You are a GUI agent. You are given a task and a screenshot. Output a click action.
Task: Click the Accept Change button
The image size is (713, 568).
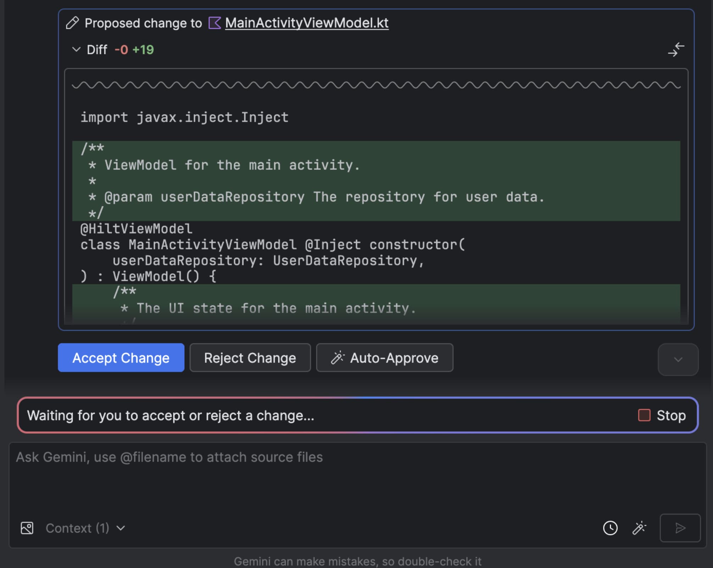121,358
